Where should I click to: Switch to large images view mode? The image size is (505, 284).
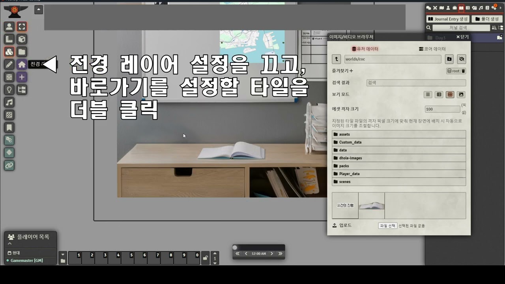pos(461,95)
